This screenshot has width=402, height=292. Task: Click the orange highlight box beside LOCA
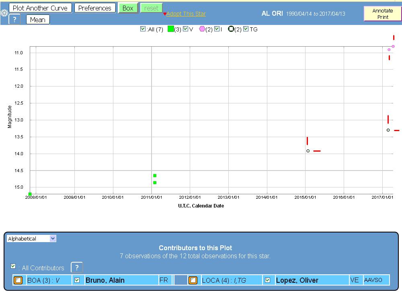193,280
